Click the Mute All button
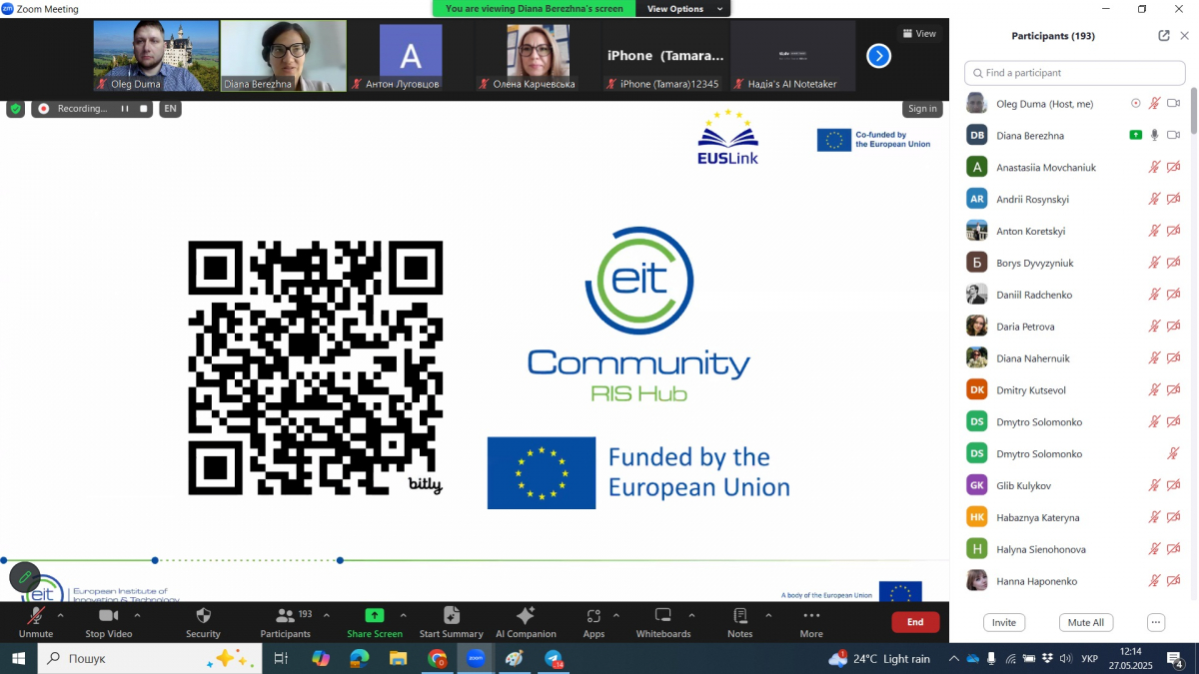The height and width of the screenshot is (674, 1199). (x=1085, y=622)
